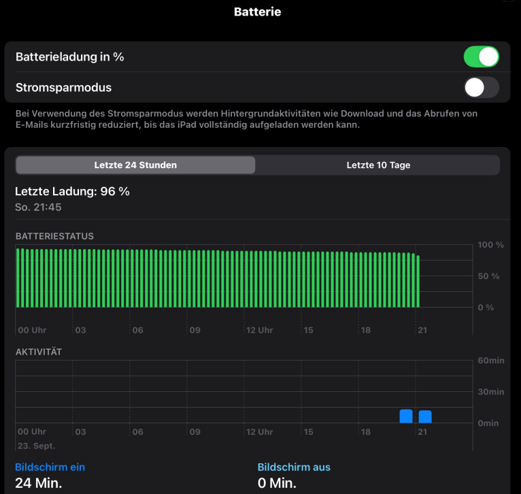Tap the 0 Min. screen-off value

click(x=277, y=483)
